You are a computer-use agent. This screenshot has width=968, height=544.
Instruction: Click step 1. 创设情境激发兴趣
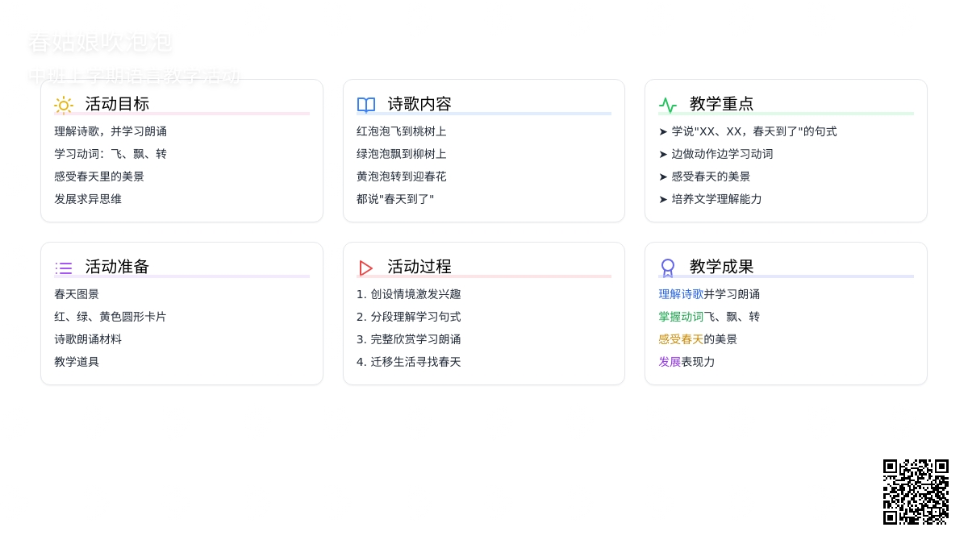(x=409, y=294)
